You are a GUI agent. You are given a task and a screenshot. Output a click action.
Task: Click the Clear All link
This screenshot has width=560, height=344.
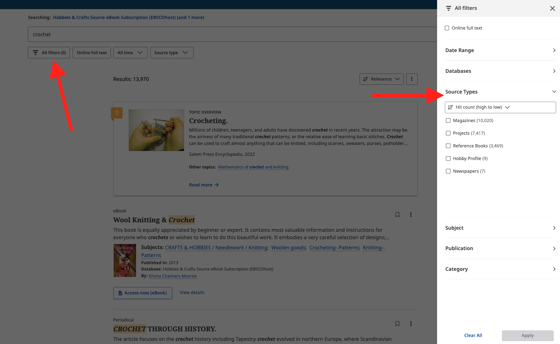(x=473, y=336)
